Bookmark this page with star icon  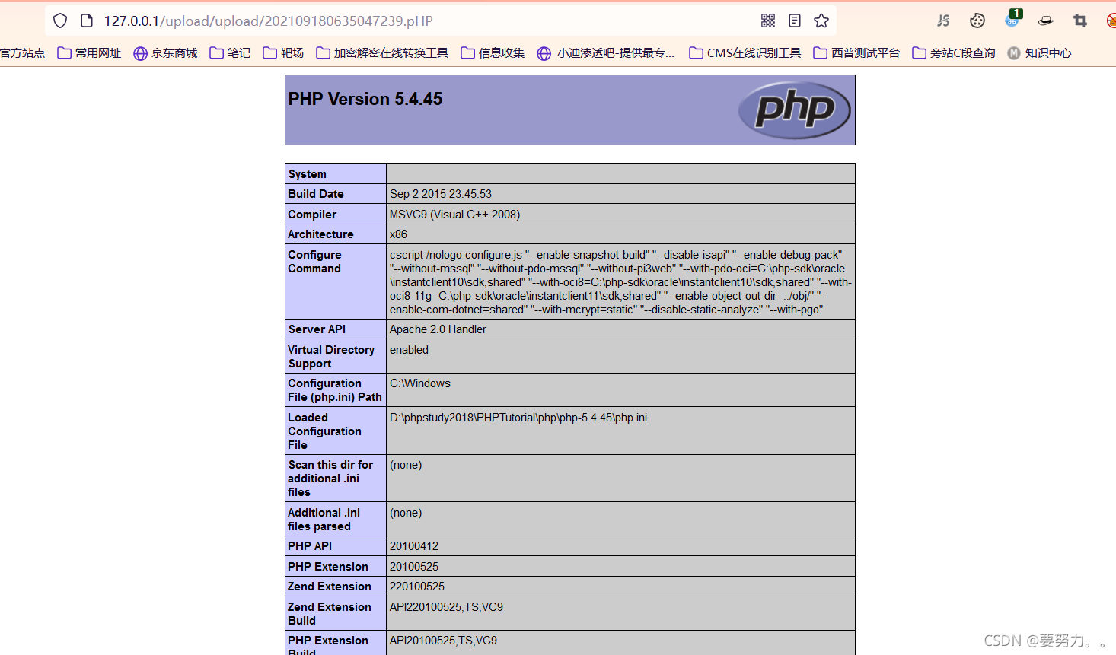(821, 21)
